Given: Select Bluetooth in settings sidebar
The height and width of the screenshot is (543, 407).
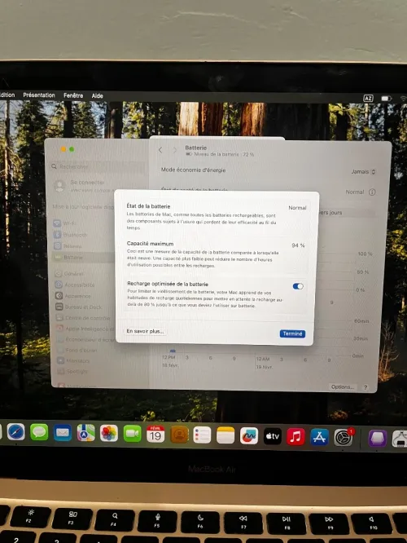Looking at the screenshot, I should click(x=82, y=235).
